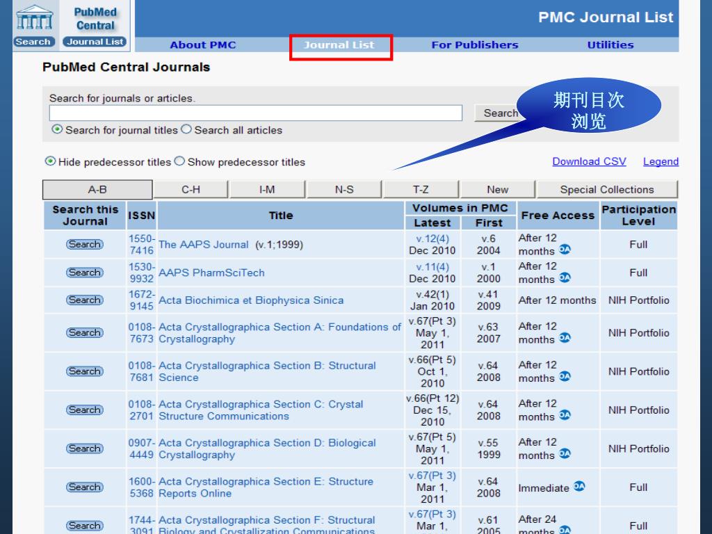This screenshot has height=534, width=712.
Task: Click Search button for Acta Crystallographica Section D
Action: point(85,448)
